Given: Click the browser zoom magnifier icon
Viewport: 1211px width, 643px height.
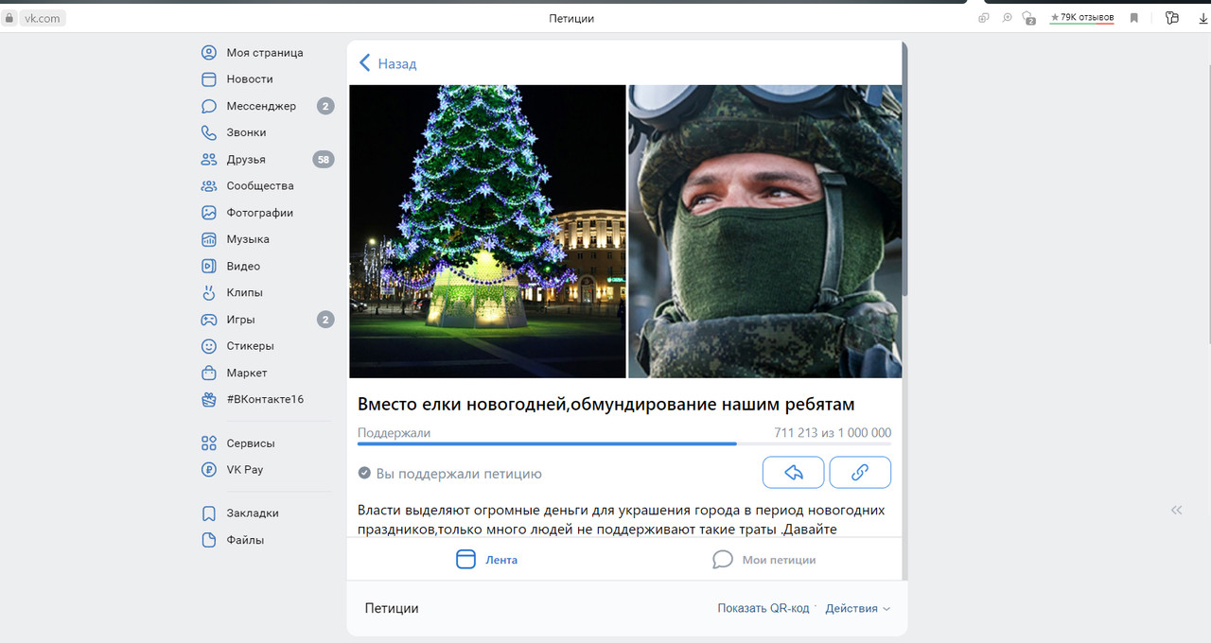Looking at the screenshot, I should pyautogui.click(x=1007, y=18).
